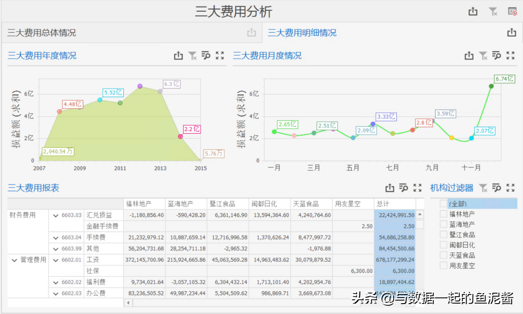Clear filters on 三大费用年度情况 chart
Image resolution: width=523 pixels, height=314 pixels.
(192, 55)
